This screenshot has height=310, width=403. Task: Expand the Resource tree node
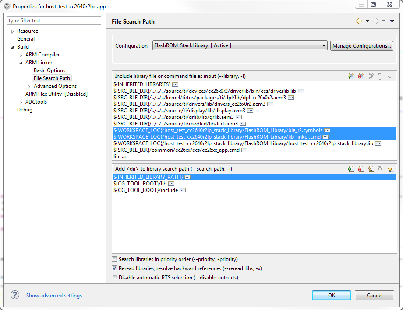pyautogui.click(x=12, y=31)
